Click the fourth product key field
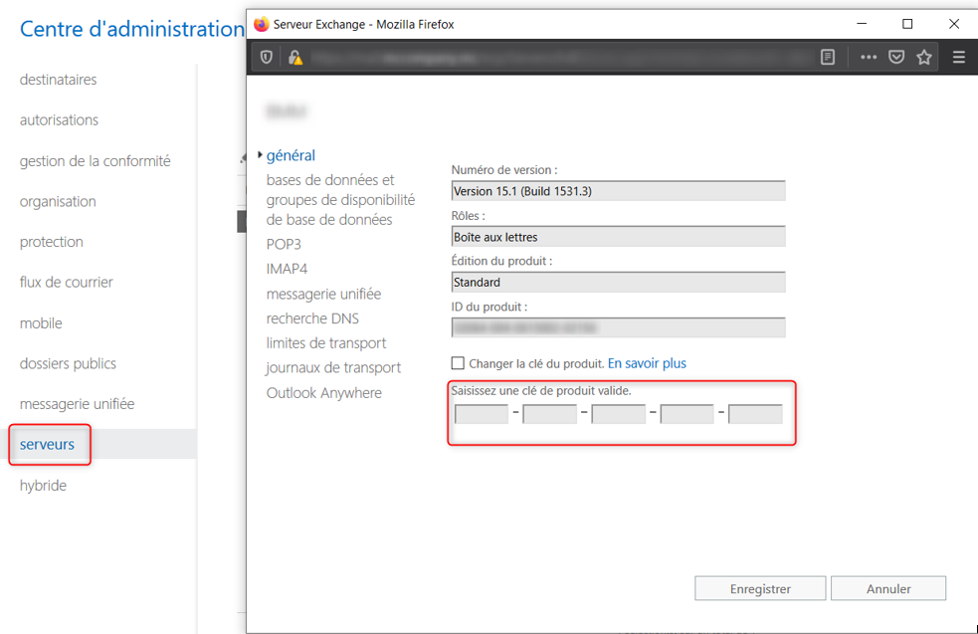Viewport: 978px width, 634px height. tap(686, 414)
